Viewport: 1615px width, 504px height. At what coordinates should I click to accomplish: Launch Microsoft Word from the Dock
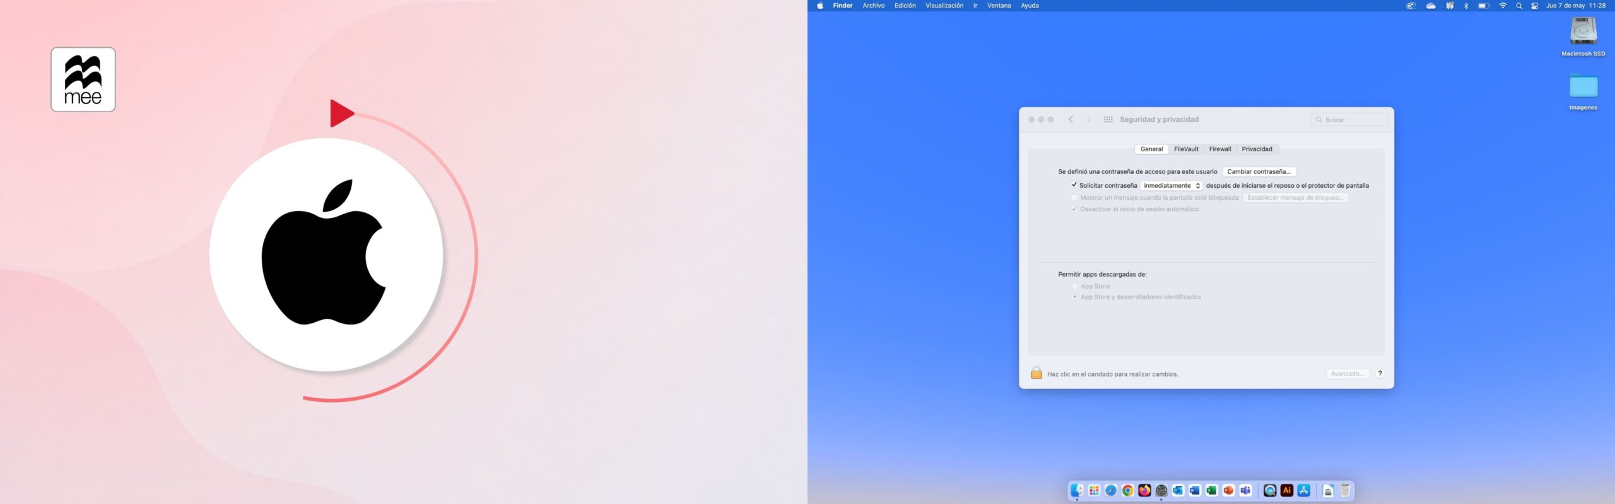(1195, 490)
